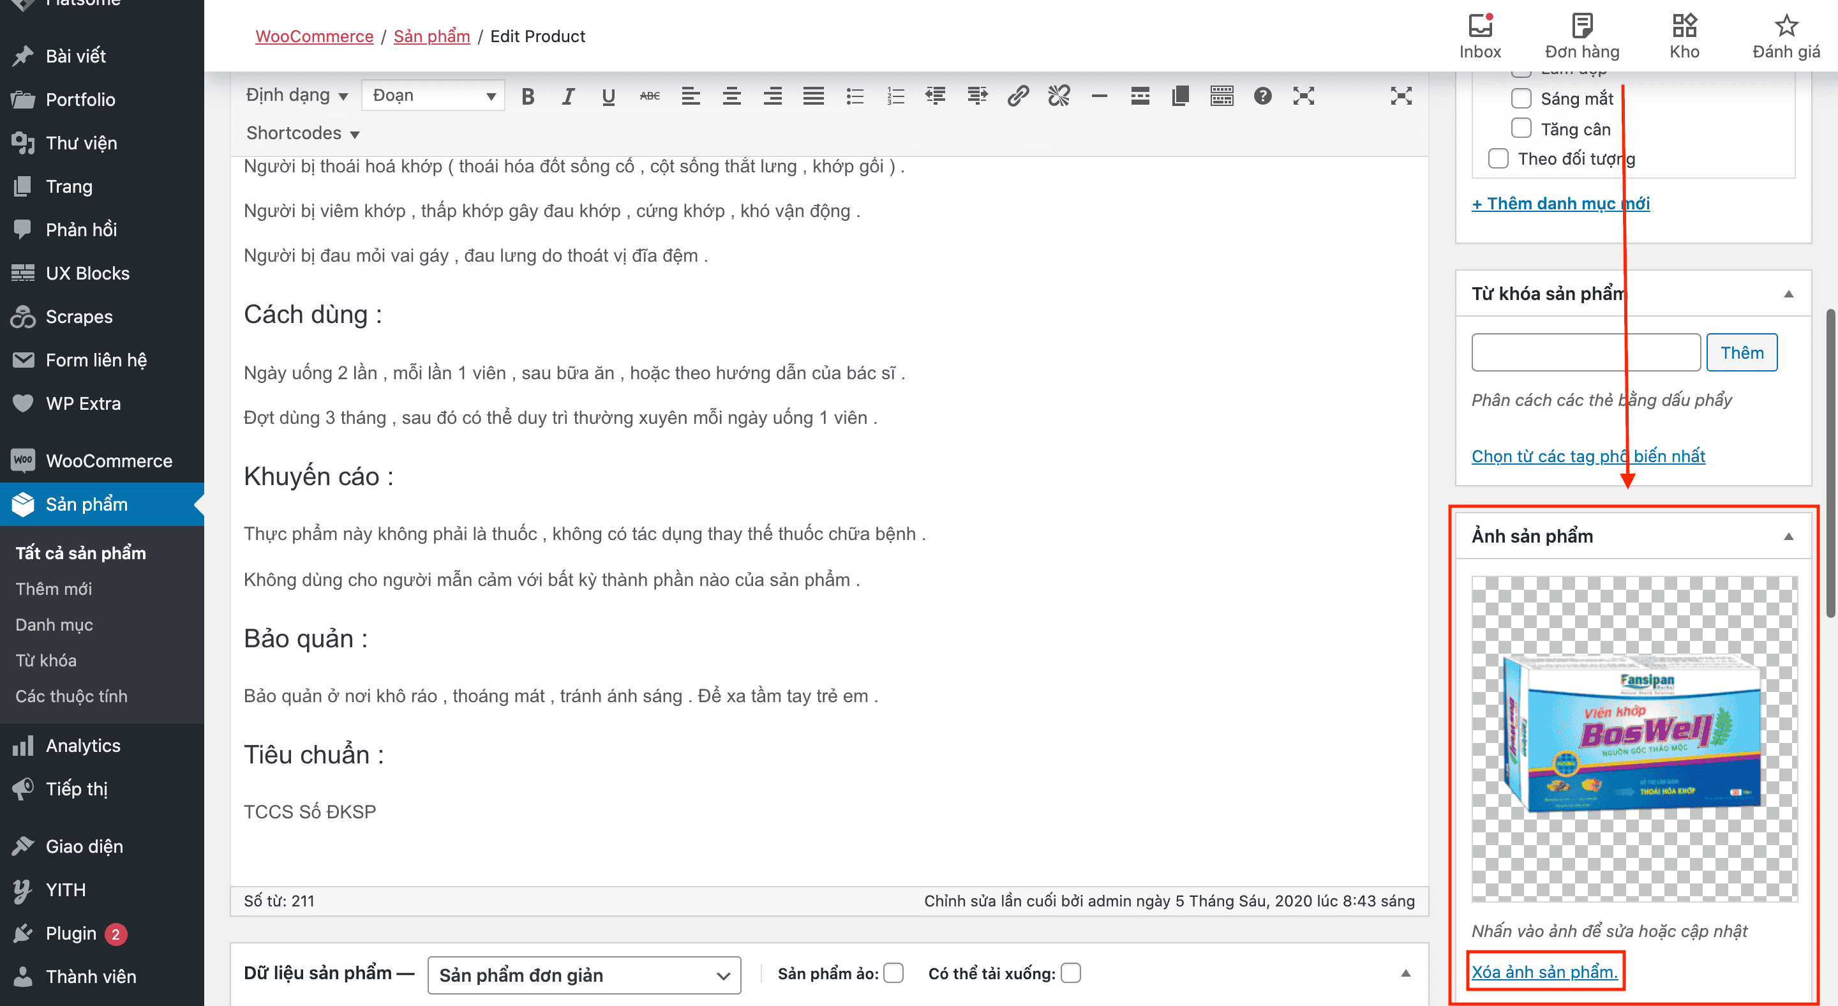Open the Đoạn paragraph format dropdown
1838x1006 pixels.
tap(433, 96)
